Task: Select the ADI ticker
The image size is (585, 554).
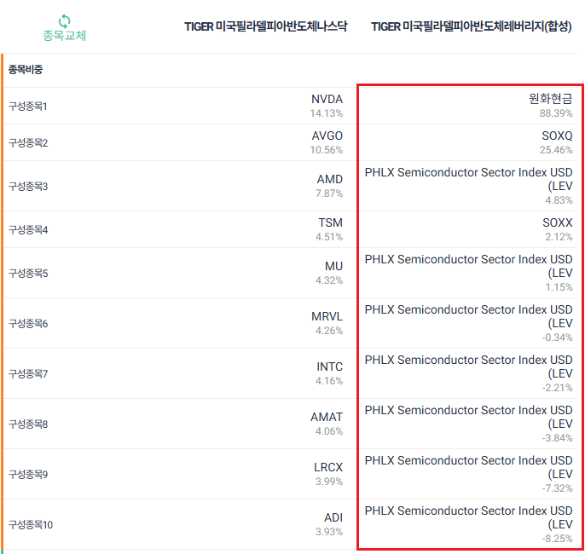Action: point(333,518)
